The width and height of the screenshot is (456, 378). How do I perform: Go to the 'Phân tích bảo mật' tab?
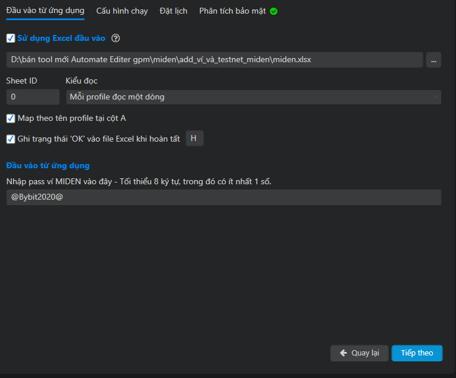(232, 11)
